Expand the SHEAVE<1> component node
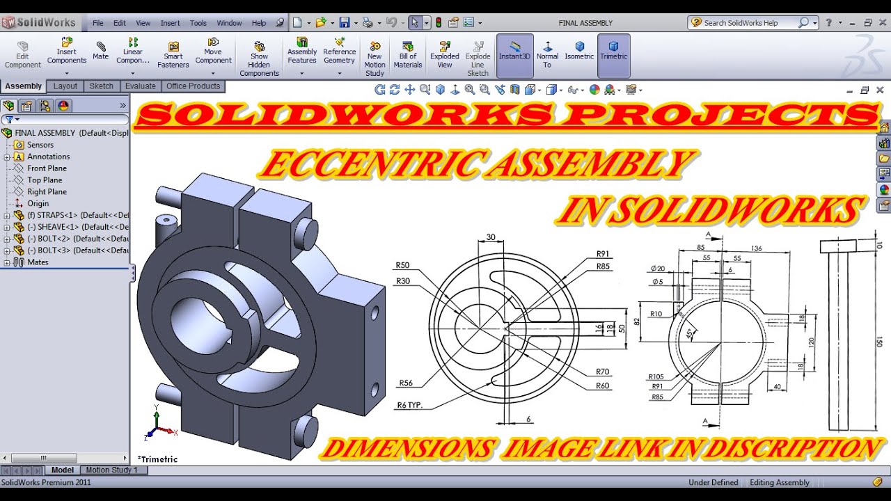Image resolution: width=891 pixels, height=501 pixels. coord(7,227)
